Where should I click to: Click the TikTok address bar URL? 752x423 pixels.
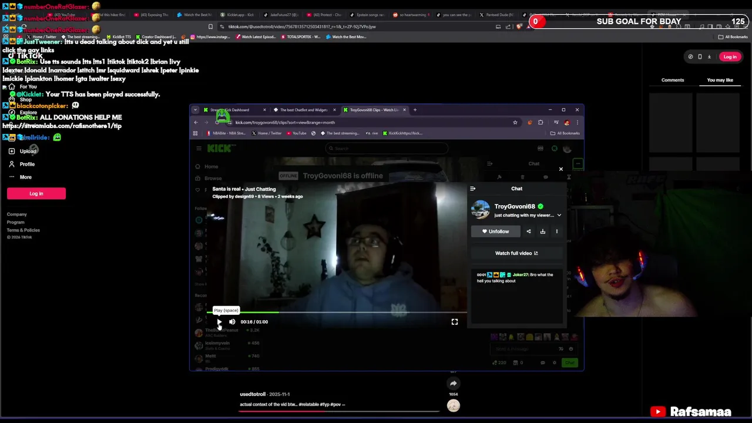[301, 26]
